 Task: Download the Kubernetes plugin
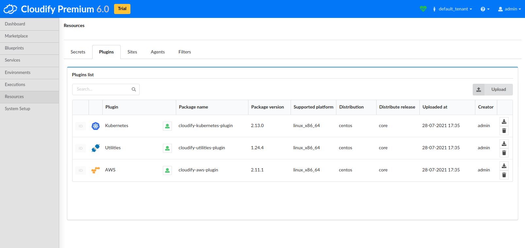coord(504,122)
